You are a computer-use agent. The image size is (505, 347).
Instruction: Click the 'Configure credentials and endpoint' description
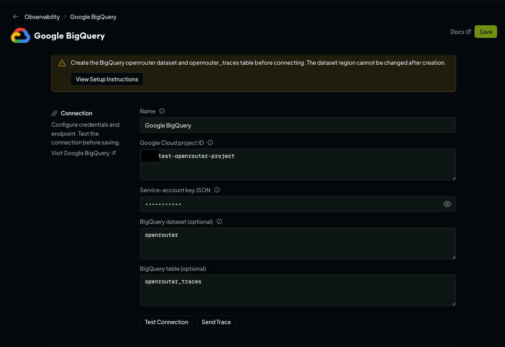tap(86, 133)
